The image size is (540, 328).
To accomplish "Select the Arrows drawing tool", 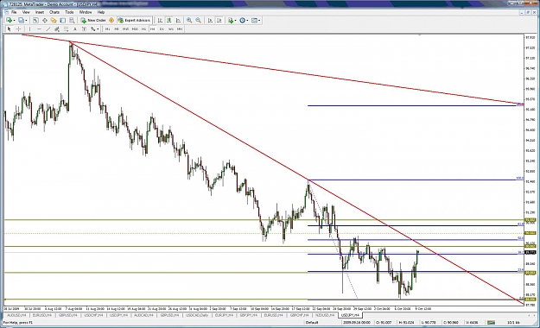I will pyautogui.click(x=93, y=28).
